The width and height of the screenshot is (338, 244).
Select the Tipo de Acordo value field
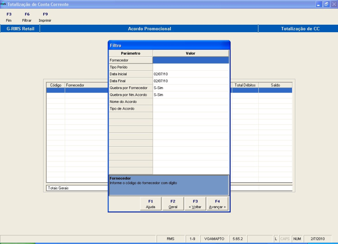(x=191, y=109)
